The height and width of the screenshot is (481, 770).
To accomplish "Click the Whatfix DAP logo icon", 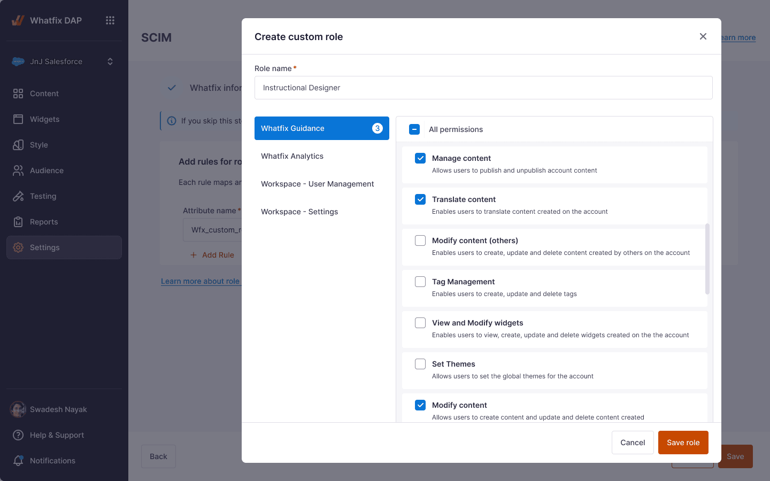I will point(18,20).
